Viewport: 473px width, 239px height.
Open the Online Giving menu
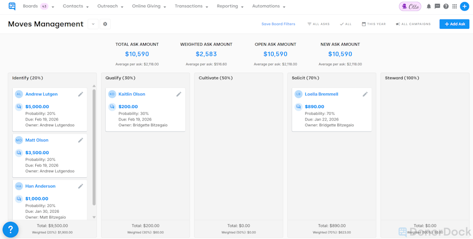point(149,6)
